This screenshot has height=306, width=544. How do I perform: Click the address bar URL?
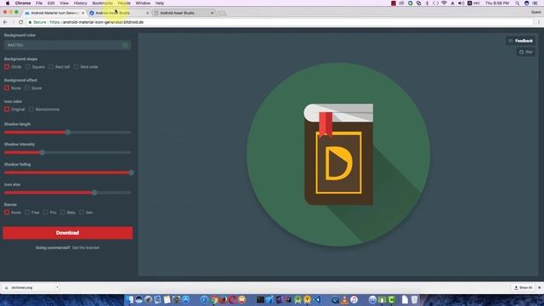click(96, 22)
